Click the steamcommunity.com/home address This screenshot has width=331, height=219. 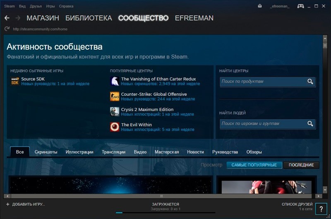(40, 29)
